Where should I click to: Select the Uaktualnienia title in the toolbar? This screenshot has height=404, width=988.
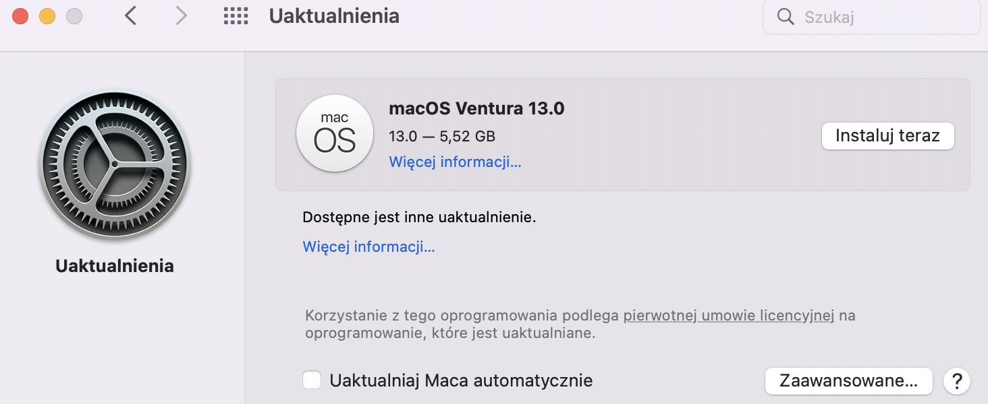tap(334, 15)
